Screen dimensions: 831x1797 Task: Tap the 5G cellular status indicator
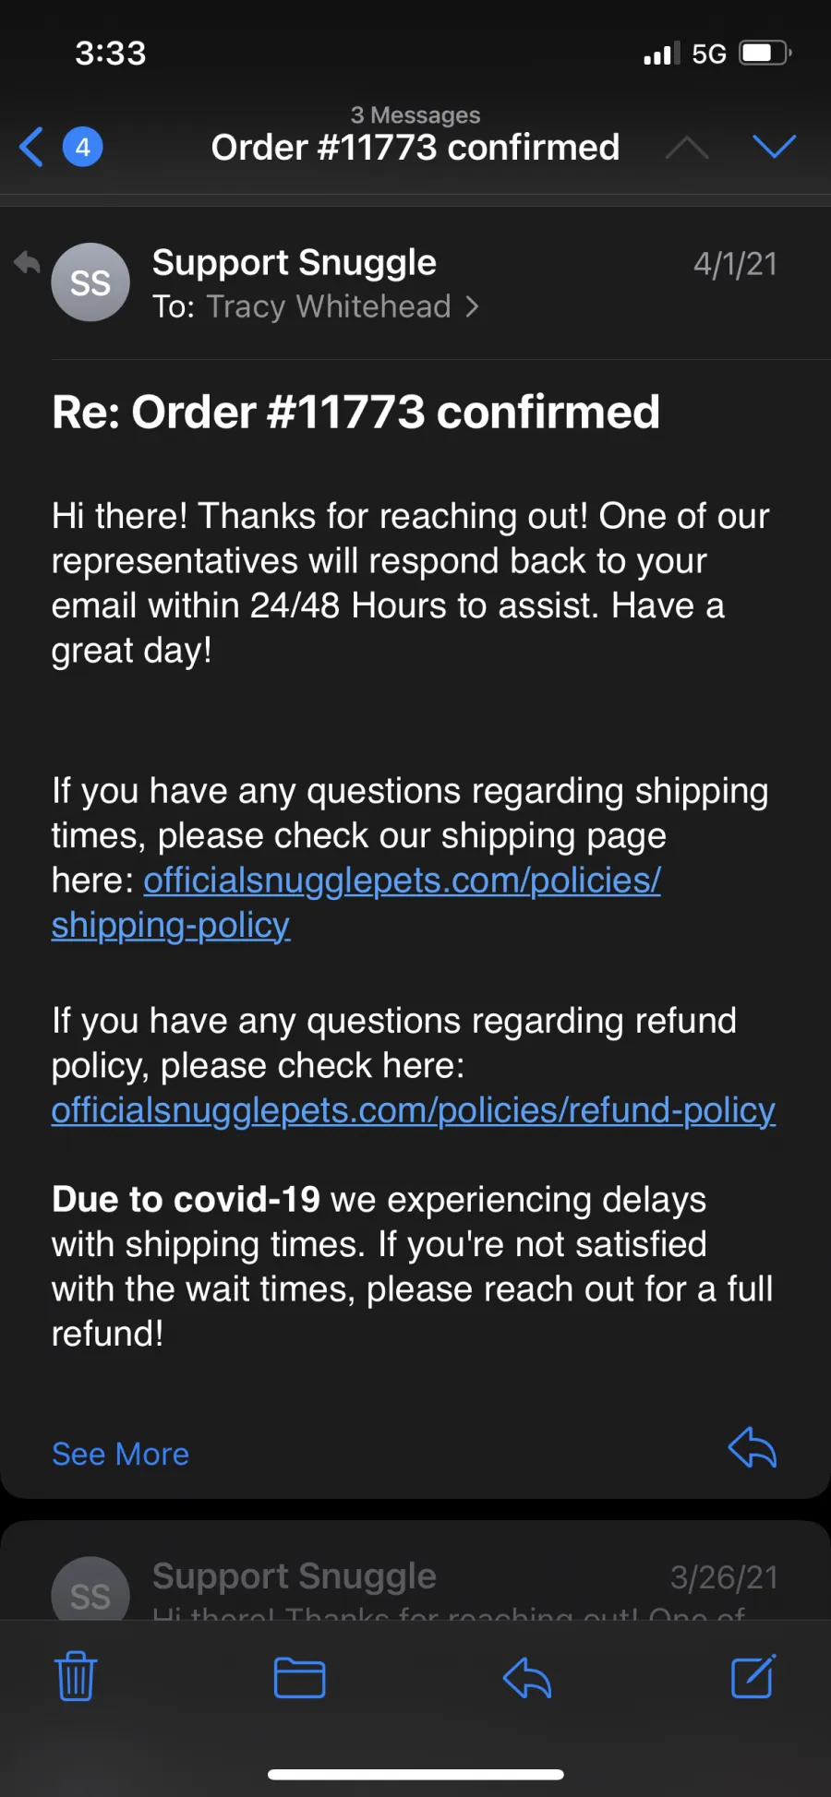(709, 54)
